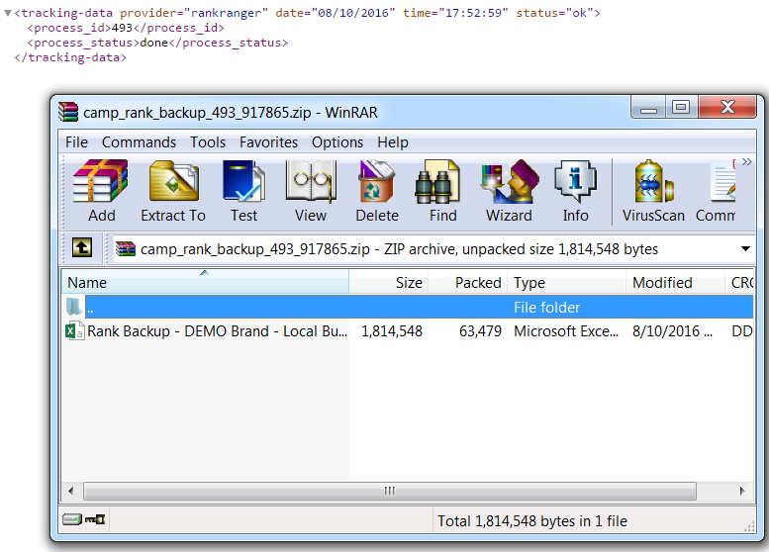Open the Favorites menu

268,142
